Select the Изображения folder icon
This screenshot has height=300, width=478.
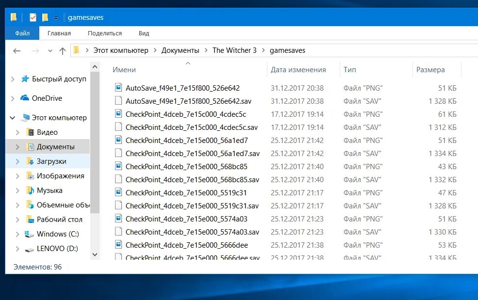coord(30,176)
